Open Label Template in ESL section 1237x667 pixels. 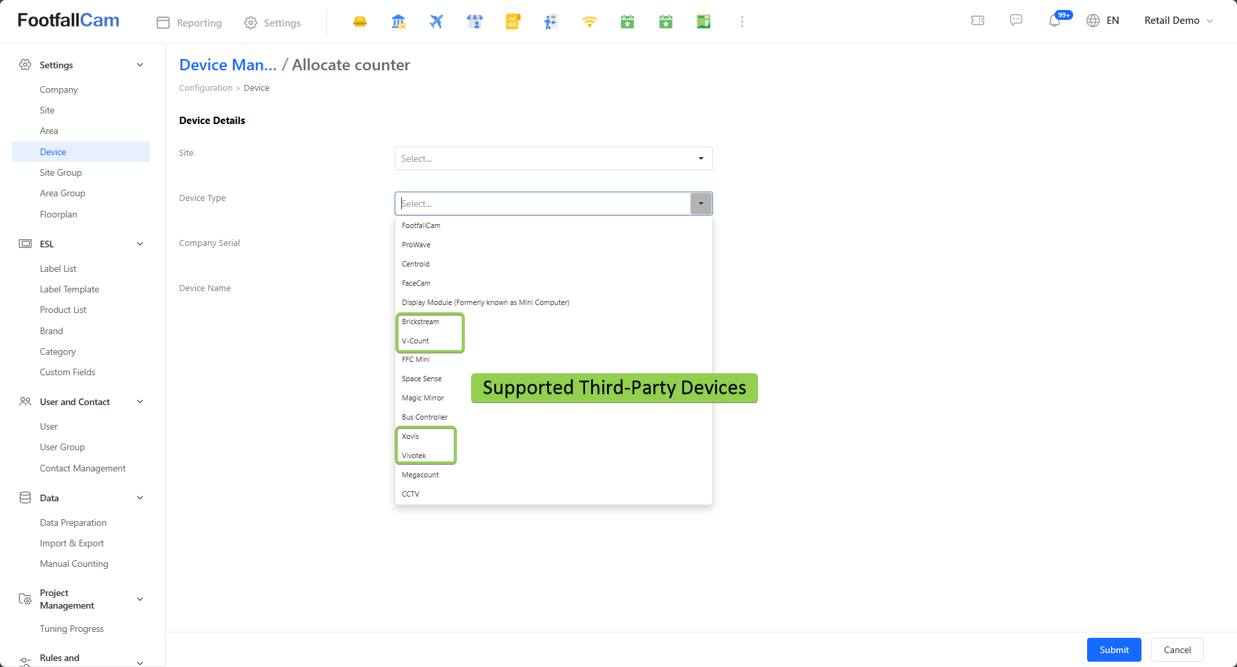tap(70, 289)
